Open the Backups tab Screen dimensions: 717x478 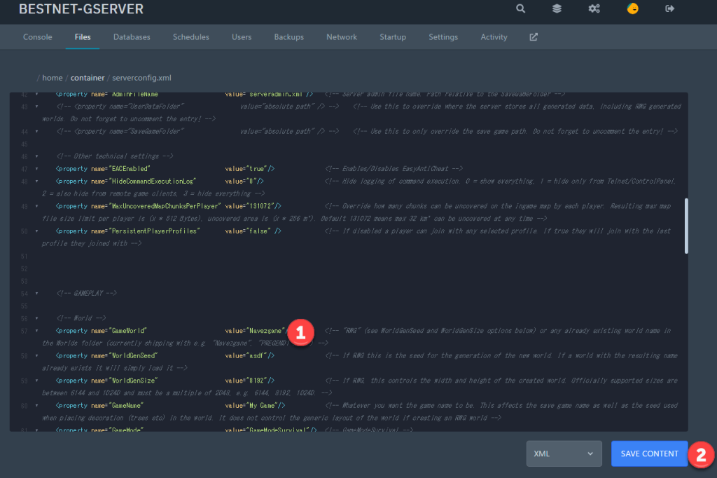tap(288, 37)
